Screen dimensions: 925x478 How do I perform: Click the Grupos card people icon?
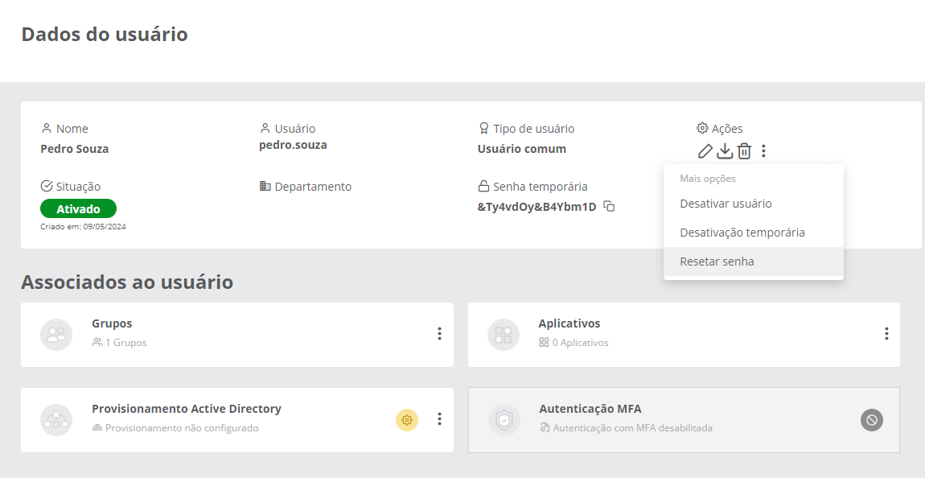(x=56, y=334)
